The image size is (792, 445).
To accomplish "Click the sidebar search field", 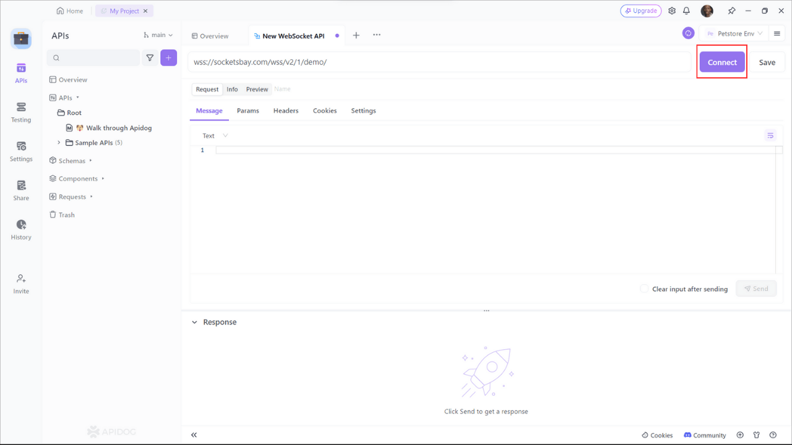I will click(x=93, y=57).
